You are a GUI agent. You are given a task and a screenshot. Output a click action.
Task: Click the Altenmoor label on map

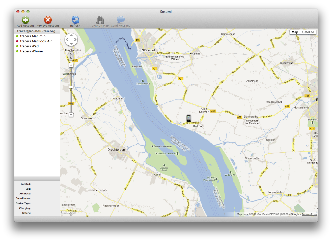tap(252, 81)
